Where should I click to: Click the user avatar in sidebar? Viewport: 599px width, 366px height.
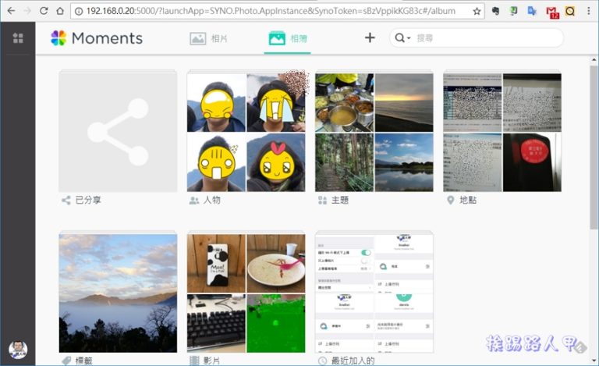[18, 349]
